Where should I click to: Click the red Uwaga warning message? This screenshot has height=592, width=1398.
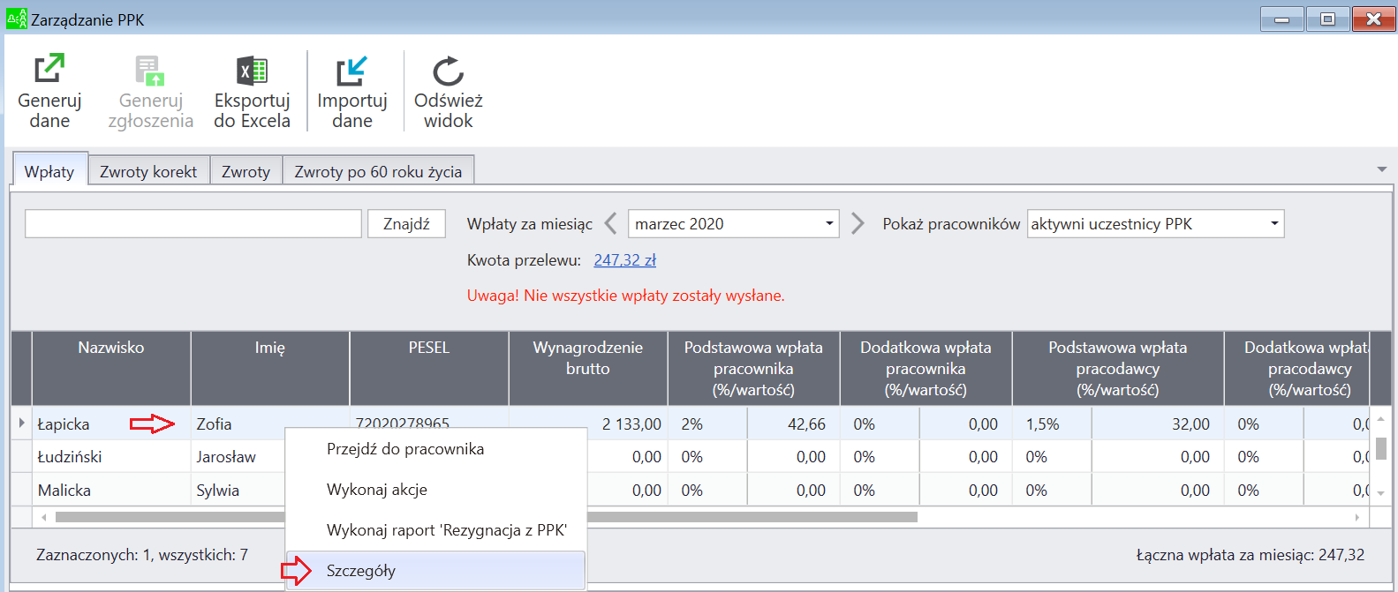[x=625, y=296]
